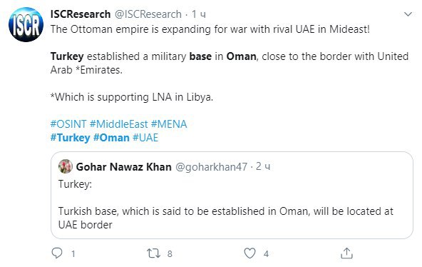Open the #MENA hashtag
This screenshot has height=267, width=422.
(x=169, y=124)
